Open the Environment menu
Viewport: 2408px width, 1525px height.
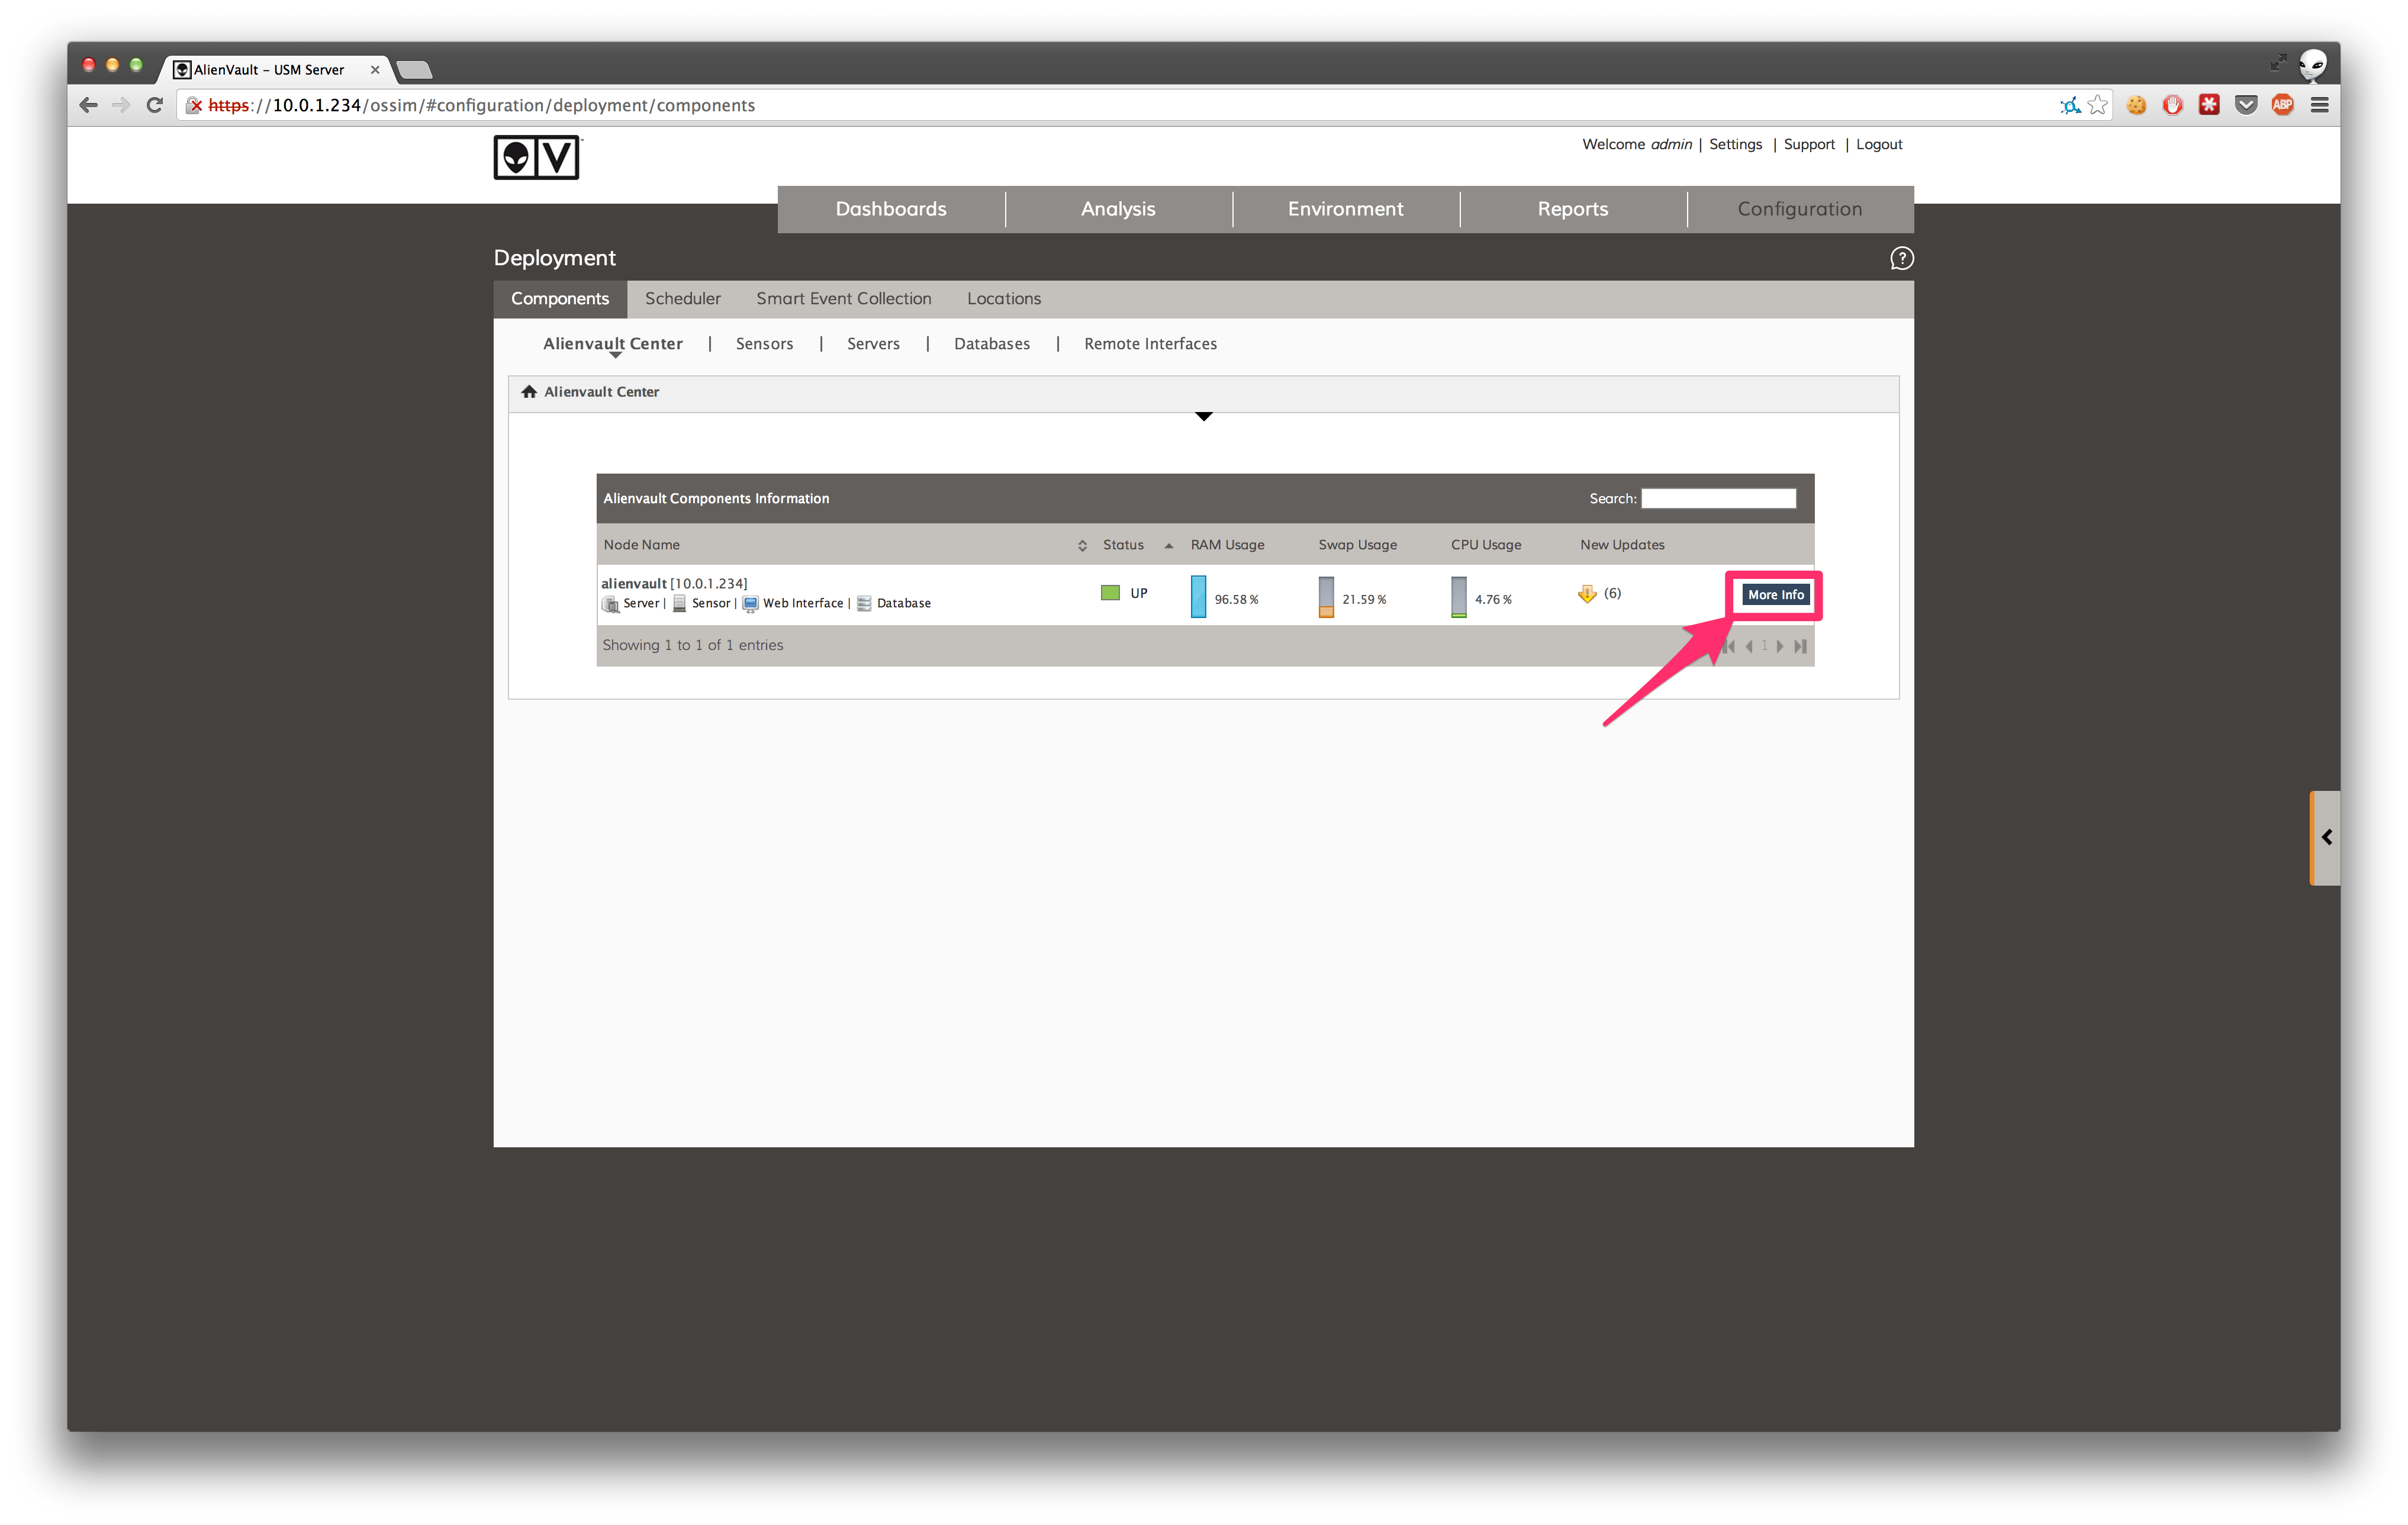pyautogui.click(x=1345, y=209)
